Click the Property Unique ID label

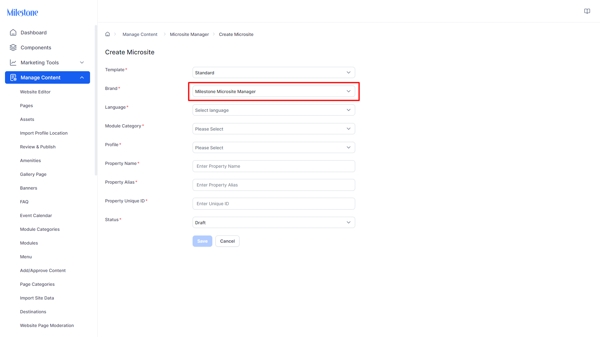(x=125, y=201)
